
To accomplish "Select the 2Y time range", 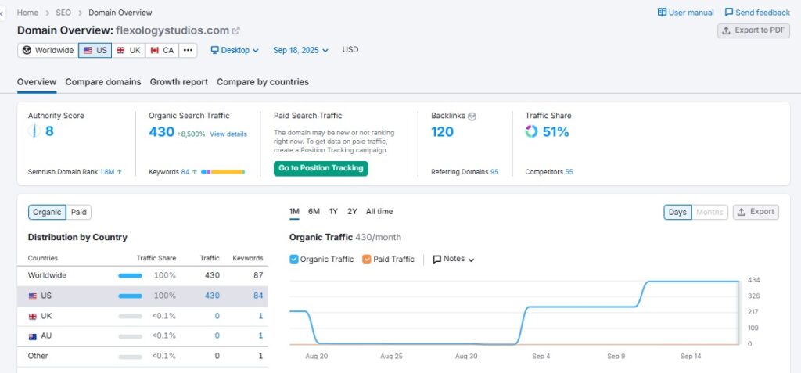I will (352, 212).
